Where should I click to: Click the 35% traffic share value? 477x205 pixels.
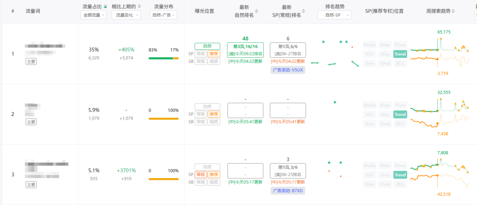(94, 50)
